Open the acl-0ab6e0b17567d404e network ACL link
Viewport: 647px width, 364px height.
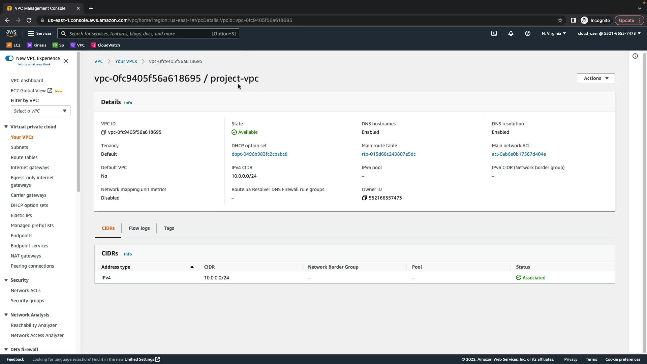[519, 154]
